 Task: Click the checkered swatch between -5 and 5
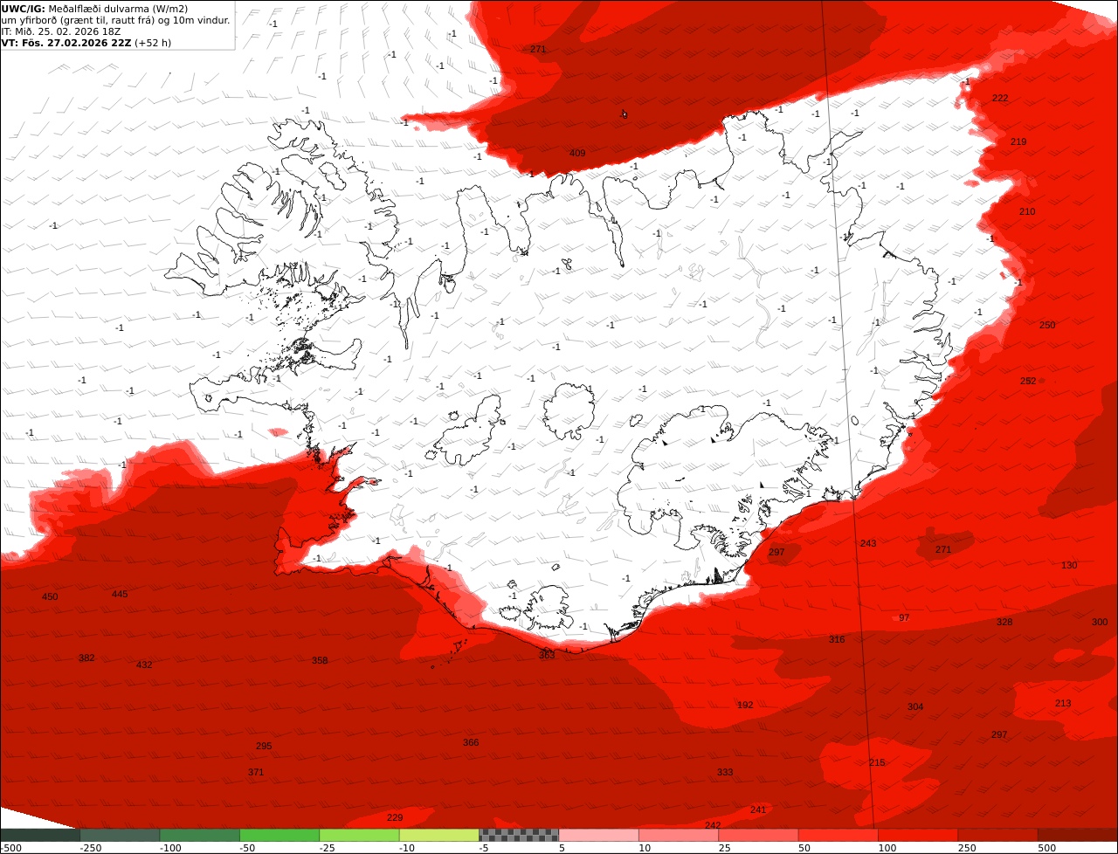pos(519,835)
